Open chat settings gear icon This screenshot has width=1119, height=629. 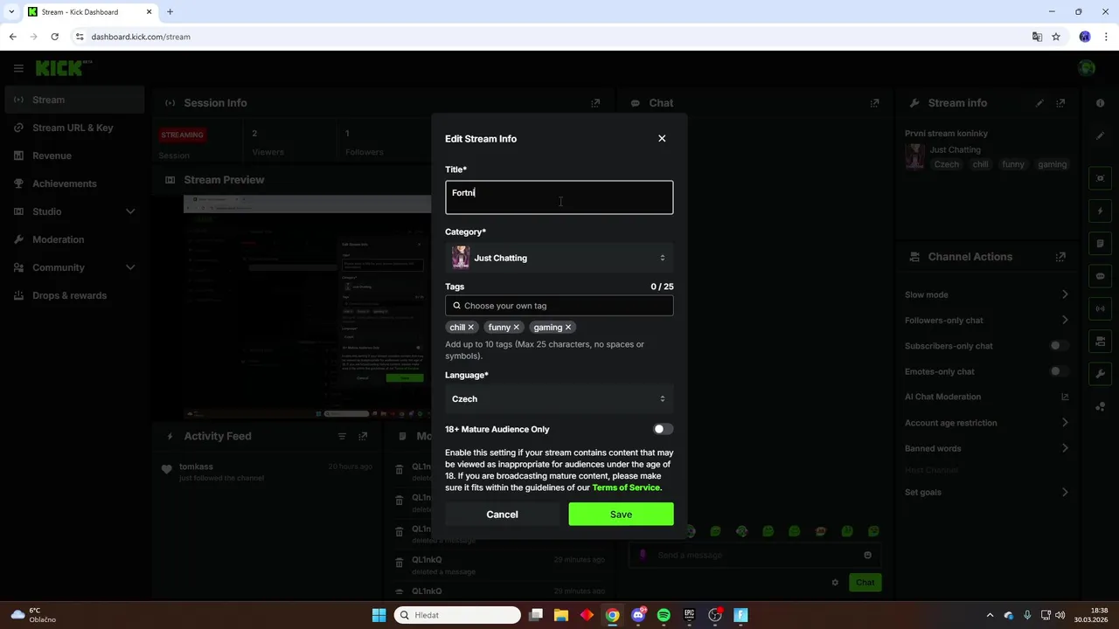click(835, 583)
